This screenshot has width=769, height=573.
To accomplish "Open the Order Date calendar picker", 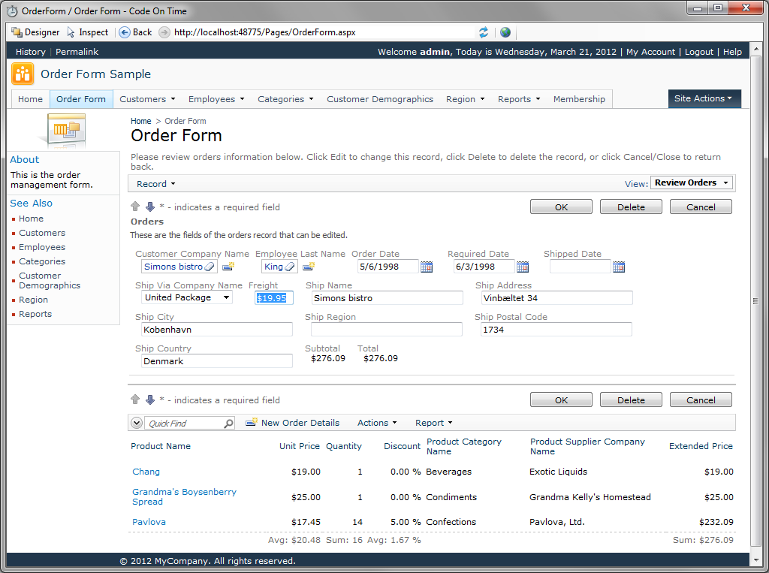I will pyautogui.click(x=427, y=267).
